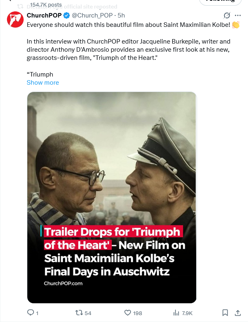Image resolution: width=248 pixels, height=322 pixels.
Task: Expand the tweet with Show more
Action: (x=43, y=83)
